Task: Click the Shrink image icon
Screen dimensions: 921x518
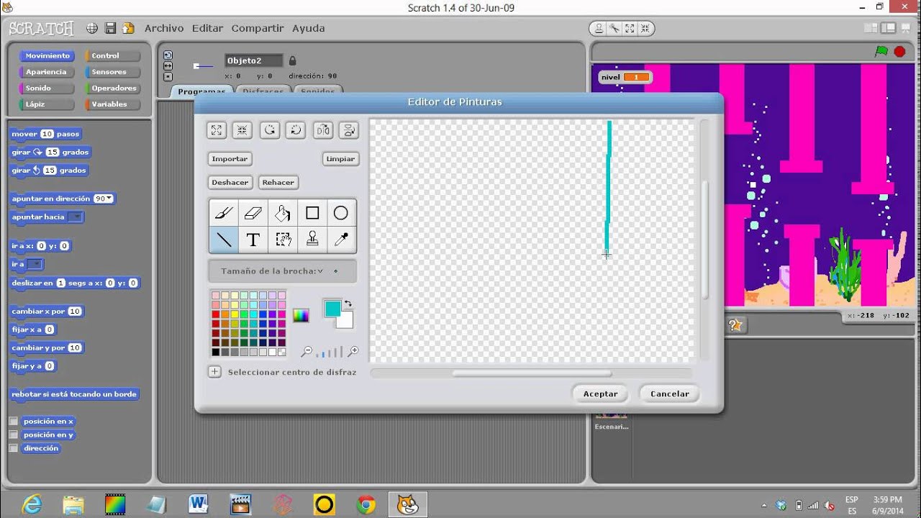Action: pos(242,130)
